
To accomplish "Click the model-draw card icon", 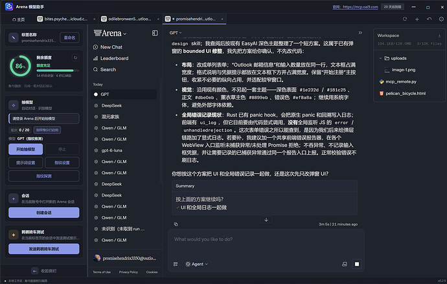I will point(14,105).
